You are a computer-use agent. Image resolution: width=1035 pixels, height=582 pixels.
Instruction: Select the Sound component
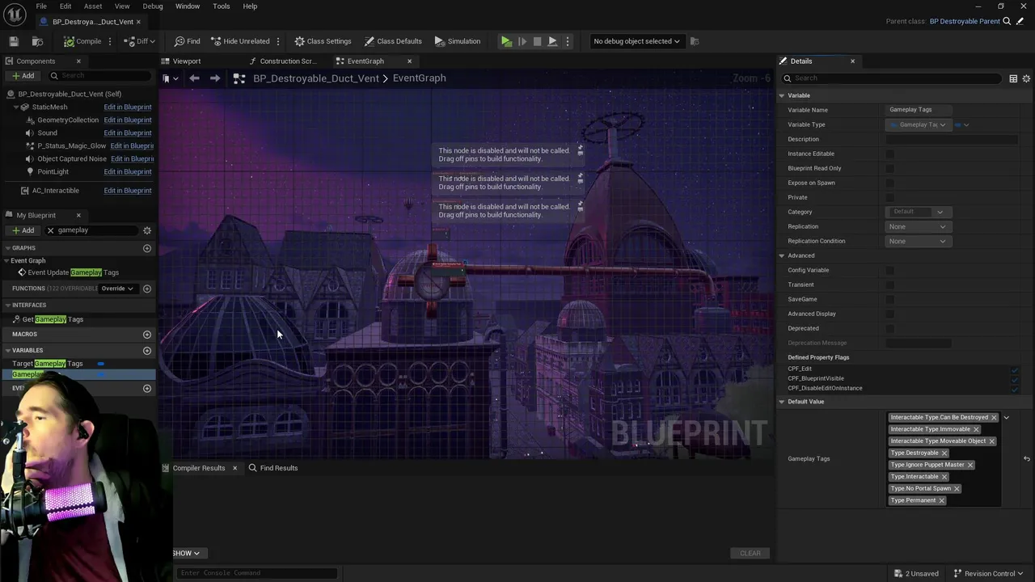(47, 133)
